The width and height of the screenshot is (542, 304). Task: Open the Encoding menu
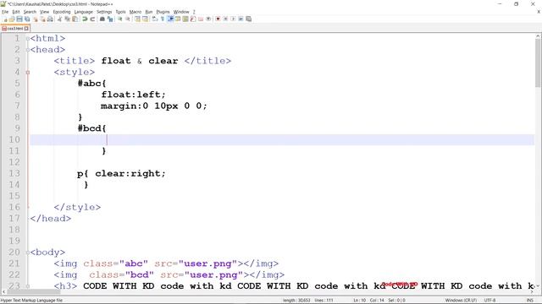(x=62, y=12)
